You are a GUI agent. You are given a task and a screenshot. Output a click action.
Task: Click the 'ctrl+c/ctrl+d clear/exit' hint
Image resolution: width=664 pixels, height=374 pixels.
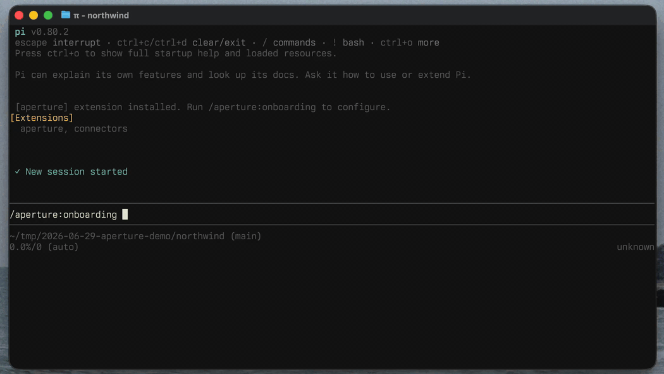pos(181,43)
